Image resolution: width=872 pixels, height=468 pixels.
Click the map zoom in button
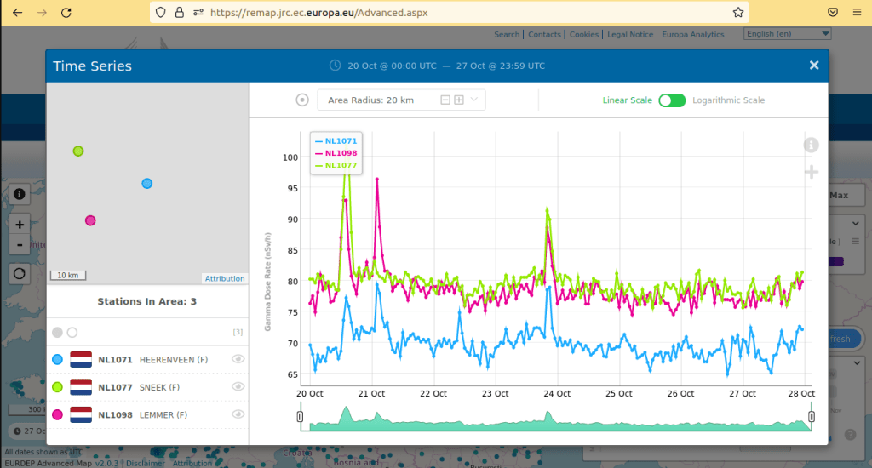click(20, 225)
